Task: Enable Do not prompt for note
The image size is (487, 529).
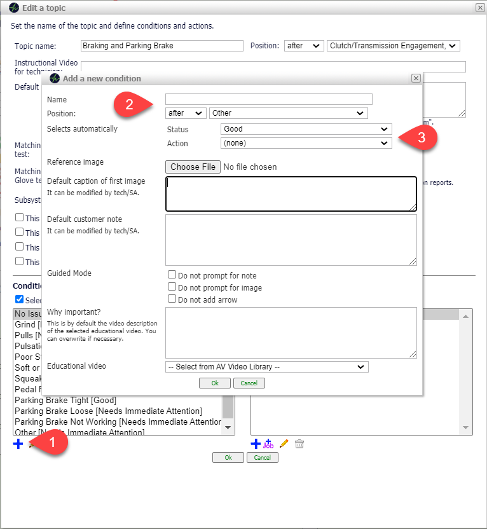Action: tap(172, 275)
